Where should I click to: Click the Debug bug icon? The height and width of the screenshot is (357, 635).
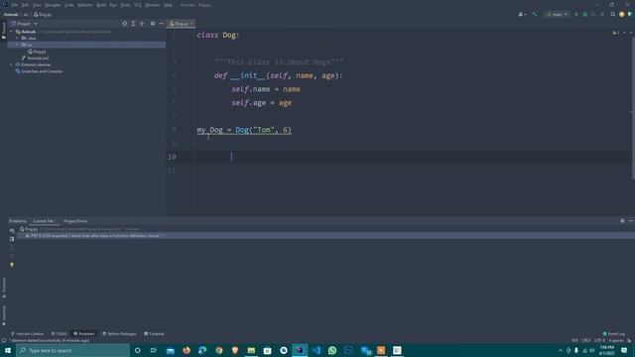point(584,14)
